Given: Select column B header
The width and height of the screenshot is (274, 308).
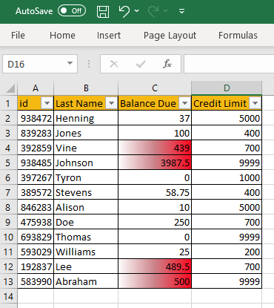Looking at the screenshot, I should [86, 88].
